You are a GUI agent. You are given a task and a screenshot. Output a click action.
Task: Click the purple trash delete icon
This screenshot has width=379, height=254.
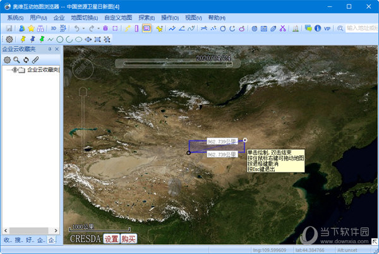(x=105, y=28)
